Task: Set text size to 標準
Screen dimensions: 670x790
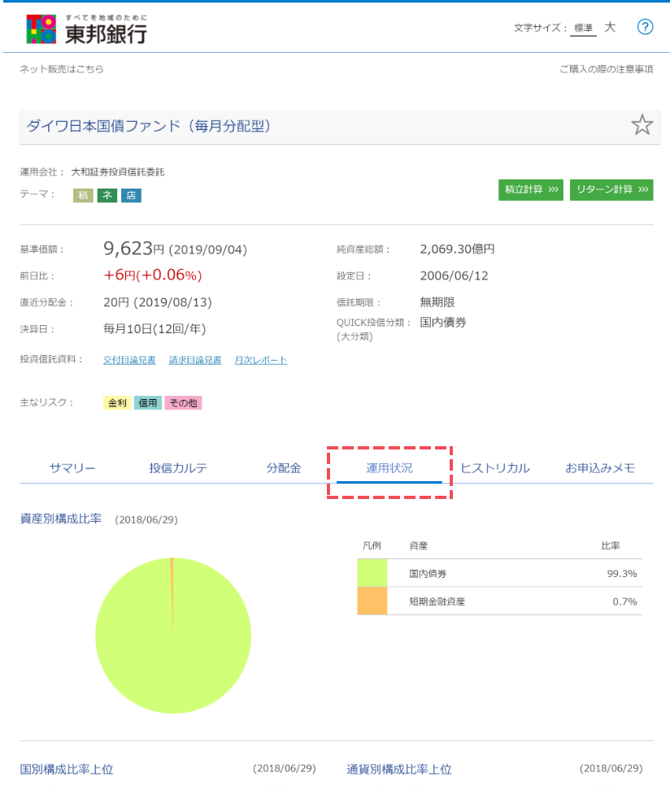Action: coord(583,28)
